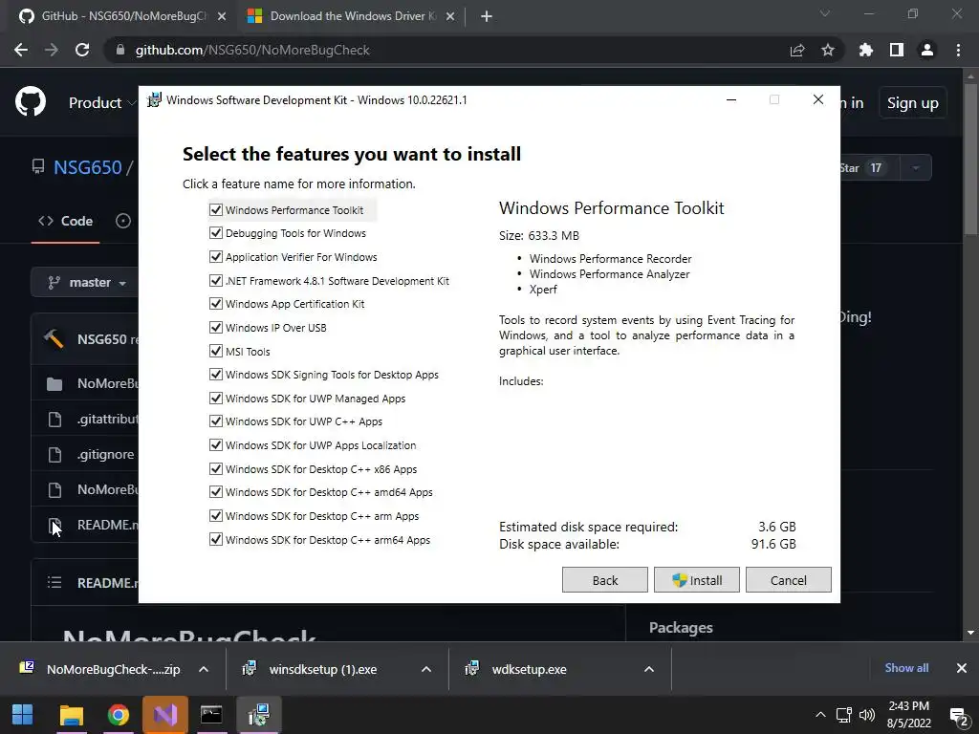Open a new browser tab
The image size is (979, 734).
[x=487, y=16]
